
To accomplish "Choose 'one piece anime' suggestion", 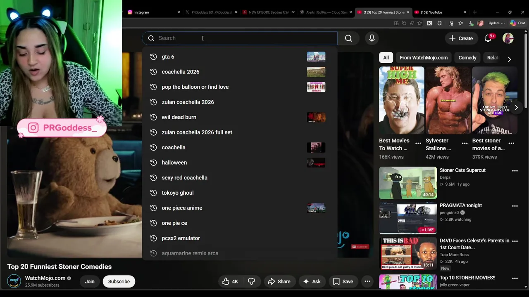I will (x=240, y=208).
